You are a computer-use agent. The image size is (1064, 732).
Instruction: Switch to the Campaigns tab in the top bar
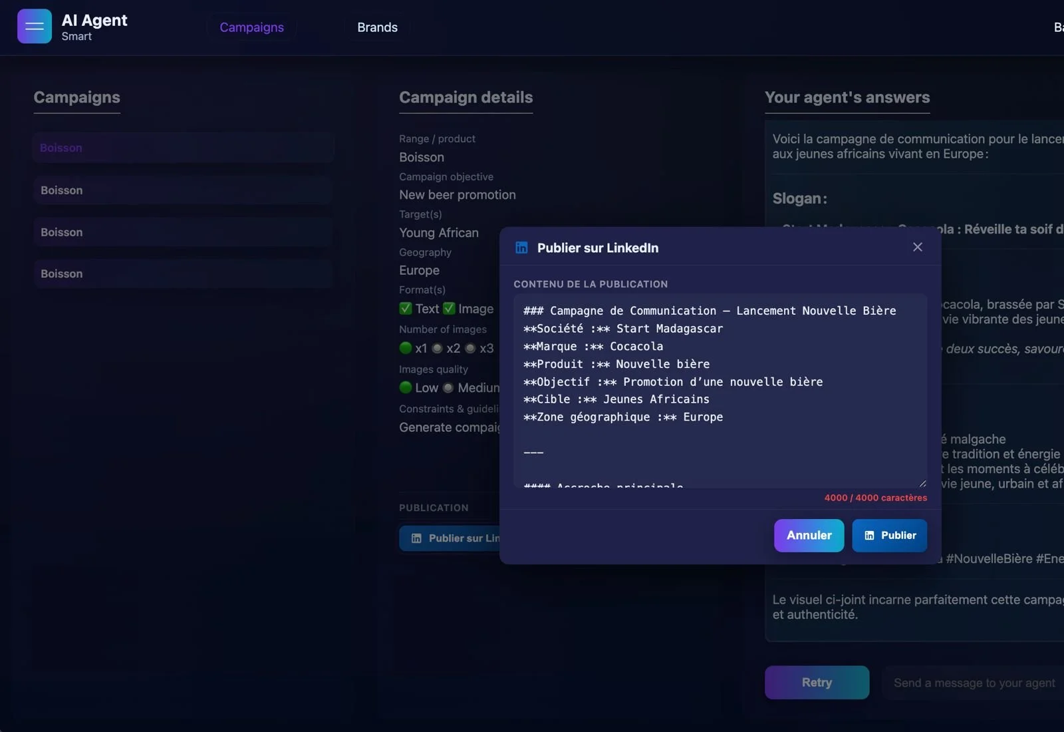click(251, 27)
